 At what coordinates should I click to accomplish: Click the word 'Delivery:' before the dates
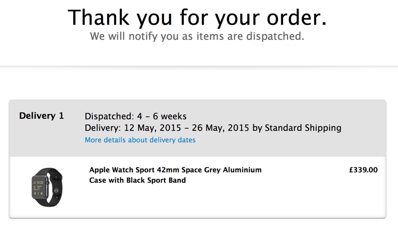103,128
